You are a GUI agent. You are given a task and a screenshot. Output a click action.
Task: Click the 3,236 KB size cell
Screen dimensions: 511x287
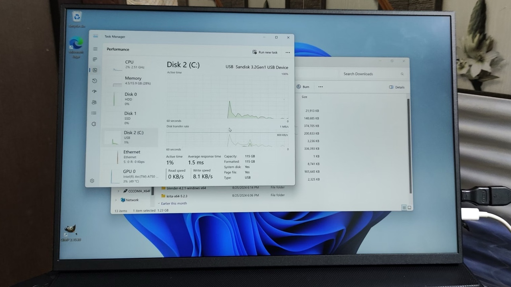313,141
